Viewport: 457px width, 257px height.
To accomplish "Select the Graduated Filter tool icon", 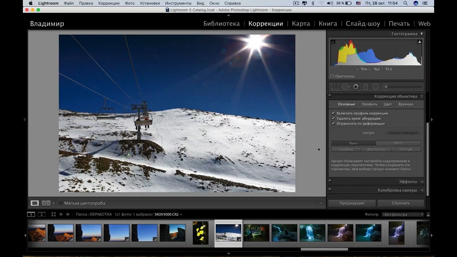I will 366,87.
